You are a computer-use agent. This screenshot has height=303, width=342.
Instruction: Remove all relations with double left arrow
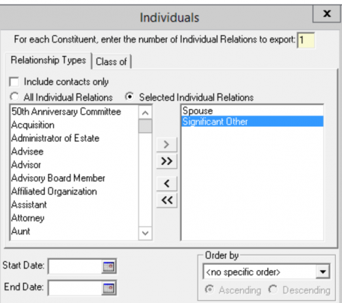click(167, 201)
